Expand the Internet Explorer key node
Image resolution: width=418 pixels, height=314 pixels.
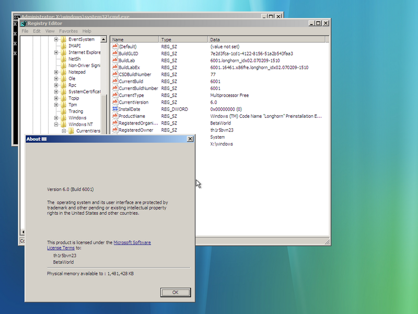pyautogui.click(x=56, y=52)
